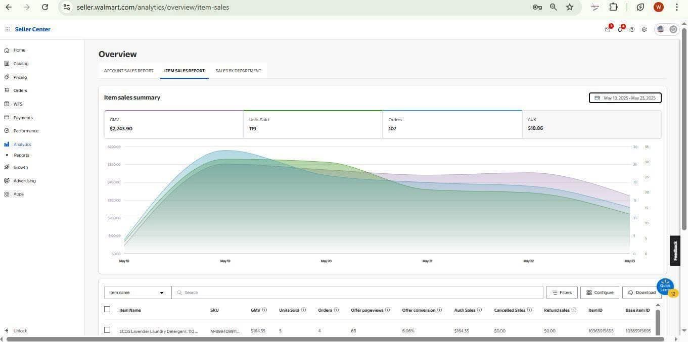
Task: Toggle the select-all checkbox in table header
Action: click(107, 309)
